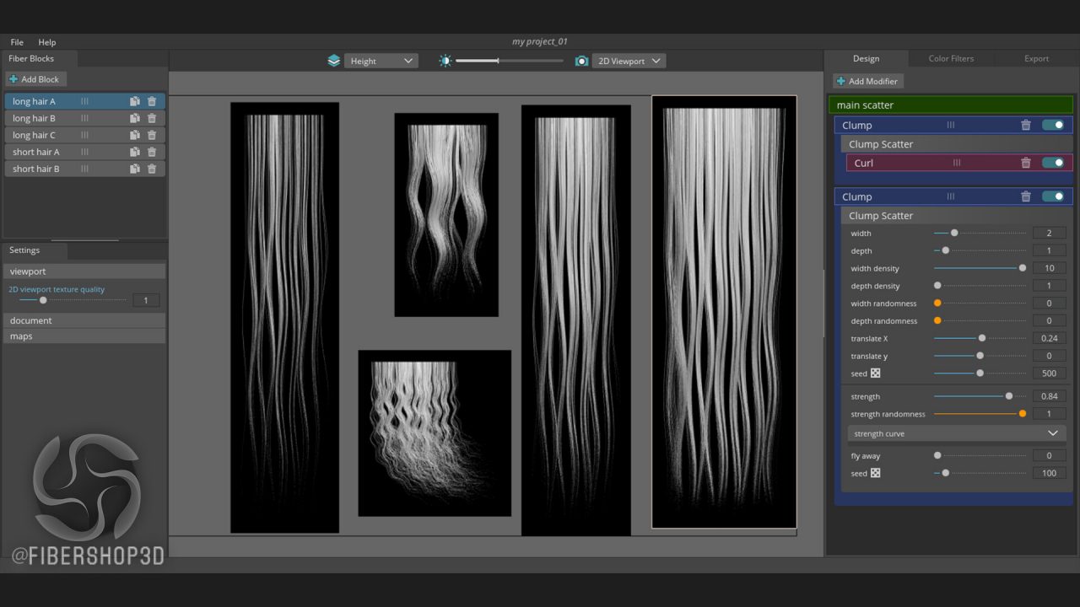Open the File menu
Viewport: 1080px width, 607px height.
coord(17,42)
